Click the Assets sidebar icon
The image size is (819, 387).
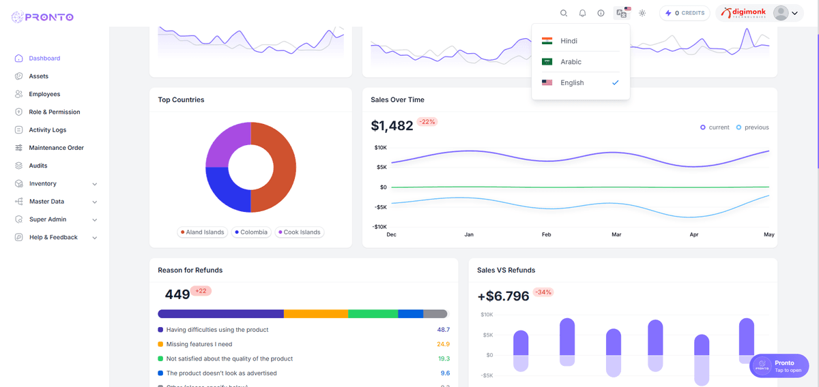[x=19, y=76]
